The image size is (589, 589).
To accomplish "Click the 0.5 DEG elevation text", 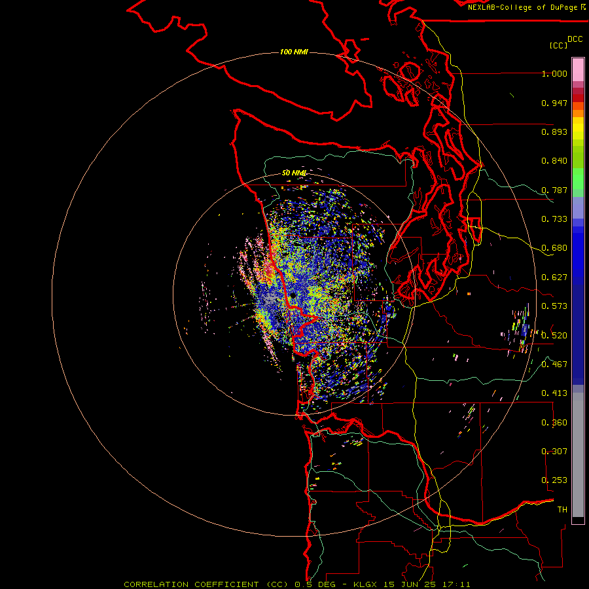I will [315, 584].
